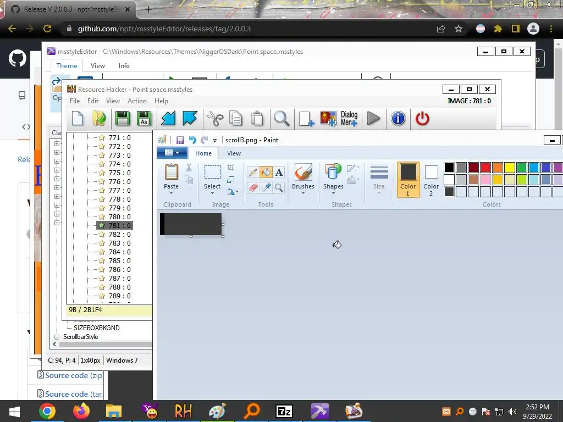Click the blue Info icon
Screen dimensions: 563x422
pyautogui.click(x=398, y=119)
